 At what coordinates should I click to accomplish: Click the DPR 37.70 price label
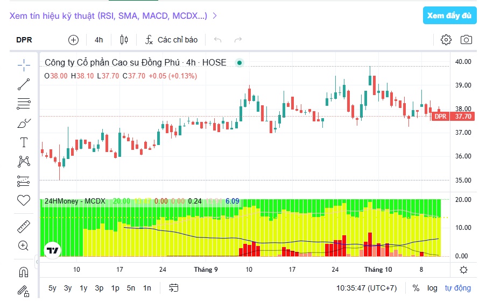pyautogui.click(x=453, y=117)
